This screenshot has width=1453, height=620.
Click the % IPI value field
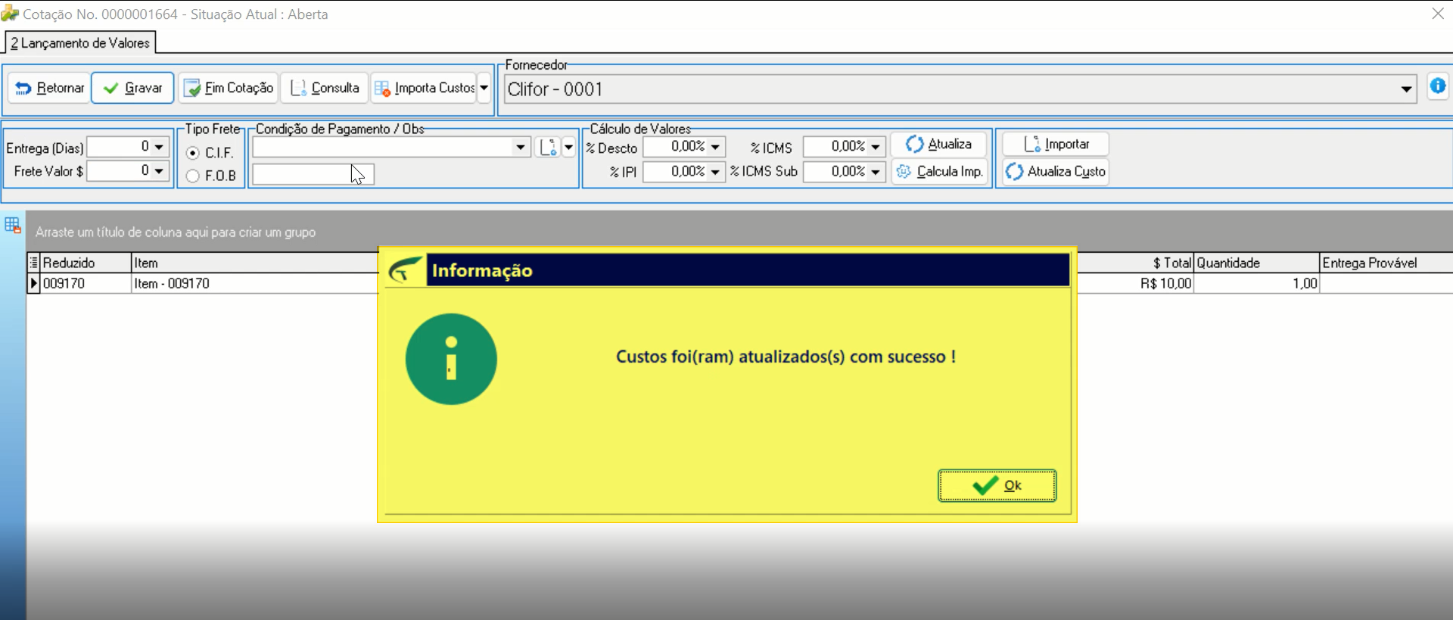tap(675, 172)
